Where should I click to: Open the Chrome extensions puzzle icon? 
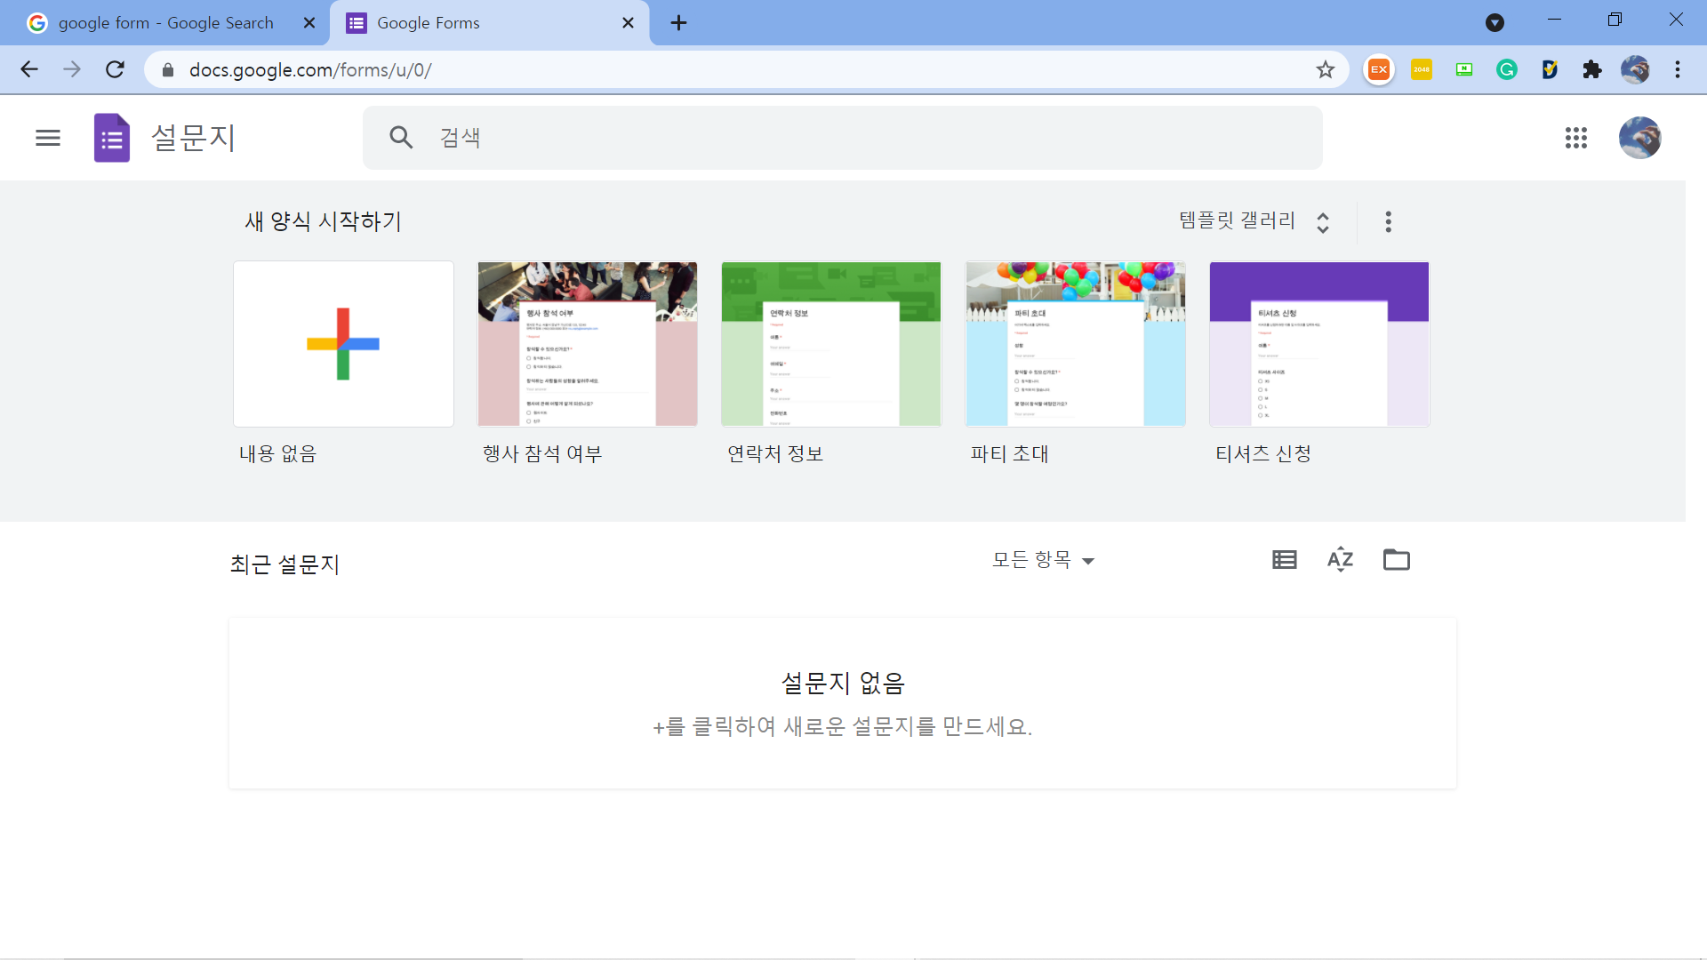point(1591,69)
